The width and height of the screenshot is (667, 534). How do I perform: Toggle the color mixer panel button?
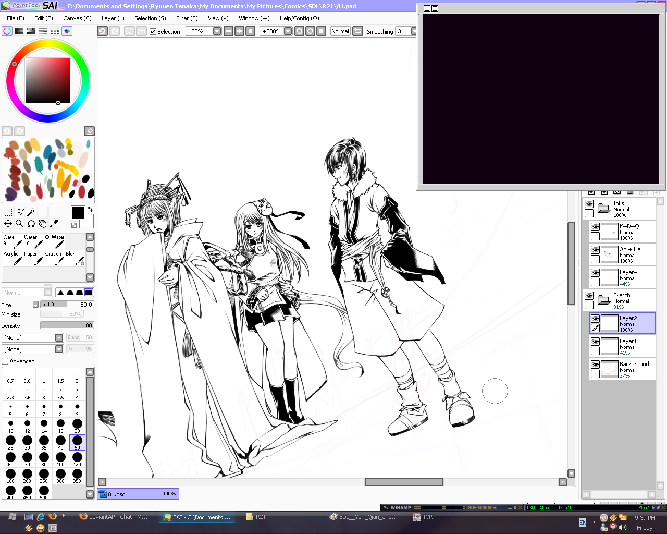[43, 31]
